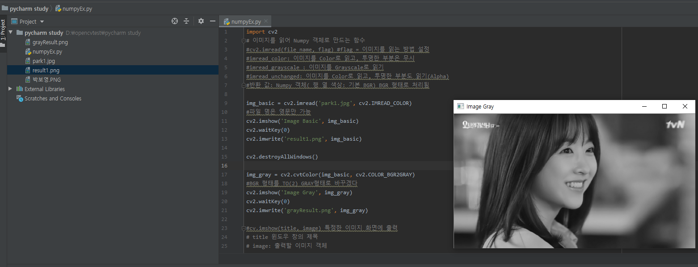Click the Scratches and Consoles icon
Image resolution: width=698 pixels, height=267 pixels.
20,98
